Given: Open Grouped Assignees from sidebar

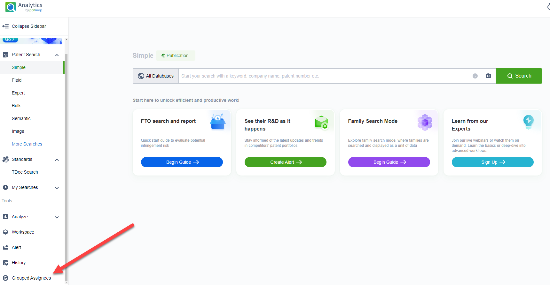Looking at the screenshot, I should pos(31,278).
